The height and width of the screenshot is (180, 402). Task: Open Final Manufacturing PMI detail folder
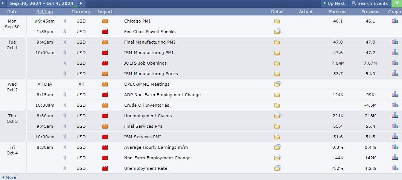click(x=277, y=42)
